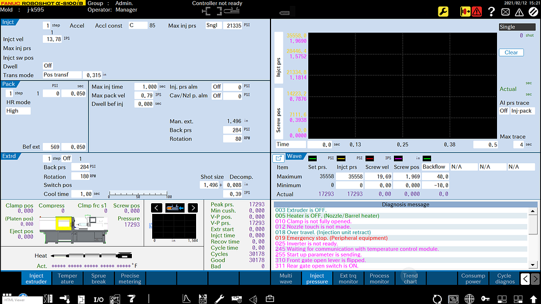Toggle Dwell Off setting
Screen dimensions: 541x304
point(47,65)
